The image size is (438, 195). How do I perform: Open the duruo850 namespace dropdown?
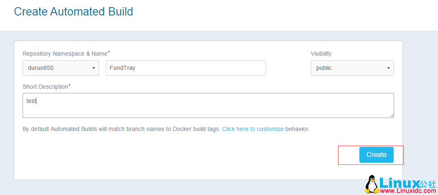point(61,68)
